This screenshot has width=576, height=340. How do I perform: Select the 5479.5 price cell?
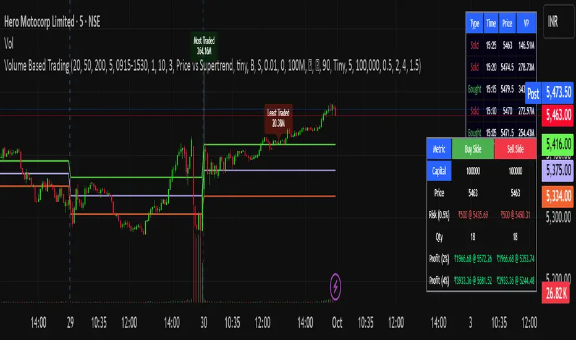[507, 89]
